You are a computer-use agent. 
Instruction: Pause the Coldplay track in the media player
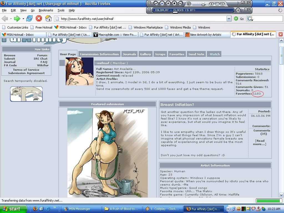pyautogui.click(x=168, y=4)
